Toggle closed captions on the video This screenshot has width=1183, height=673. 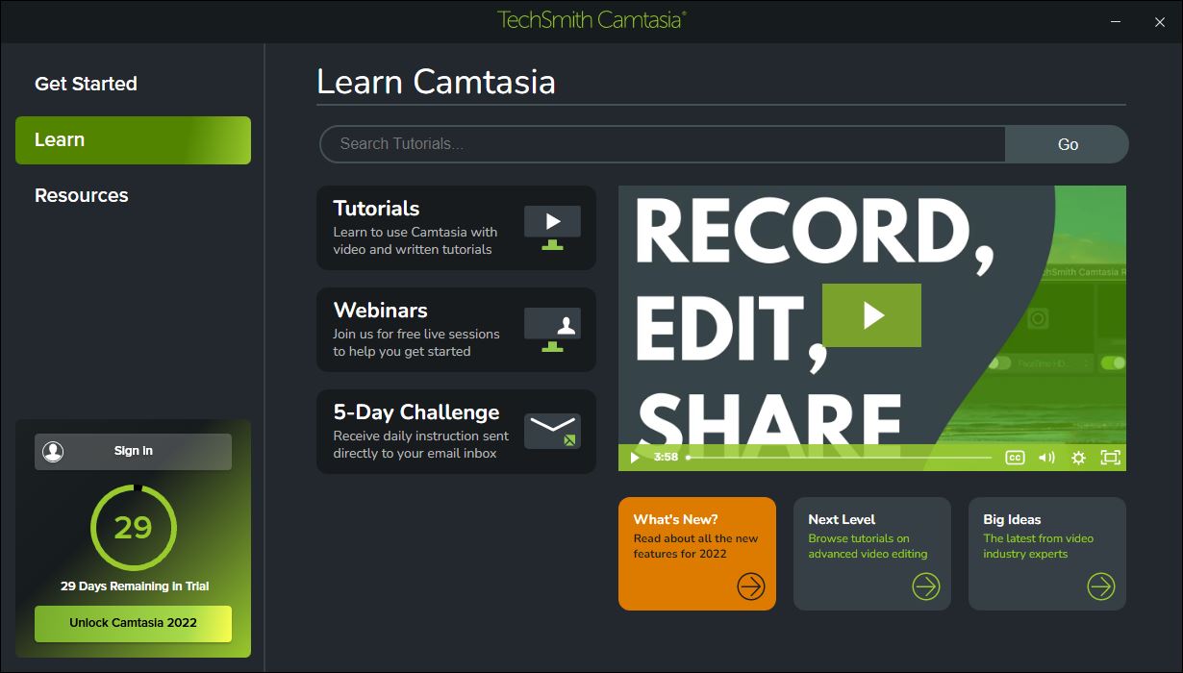click(x=1015, y=458)
